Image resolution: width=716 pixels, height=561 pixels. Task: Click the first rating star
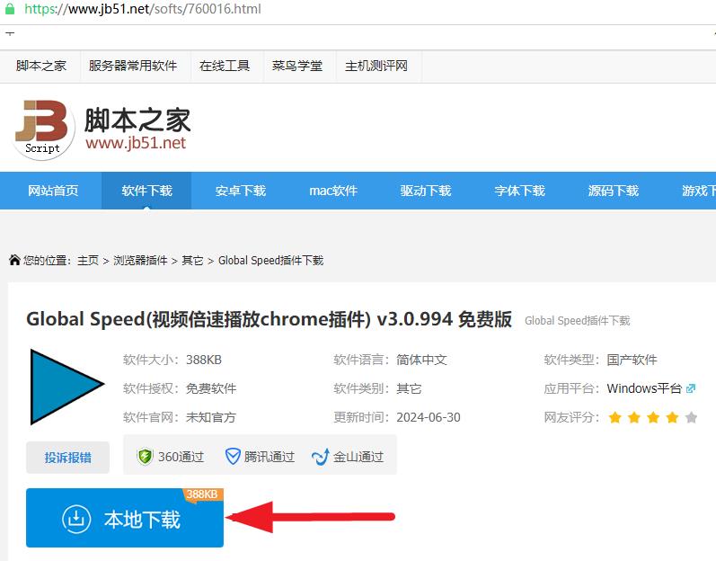[615, 417]
